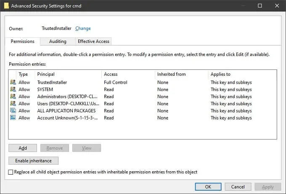Screen dimensions: 286x194
Task: Sort entries by Principal column header
Action: tap(46, 74)
